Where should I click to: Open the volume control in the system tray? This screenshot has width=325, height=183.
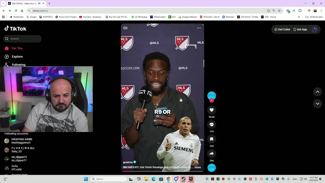(305, 179)
